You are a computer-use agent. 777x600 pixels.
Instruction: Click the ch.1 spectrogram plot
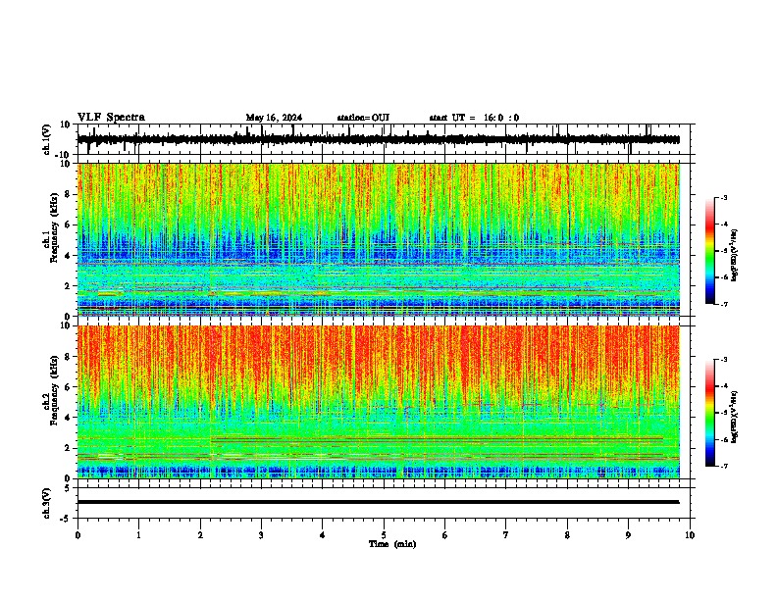(379, 239)
